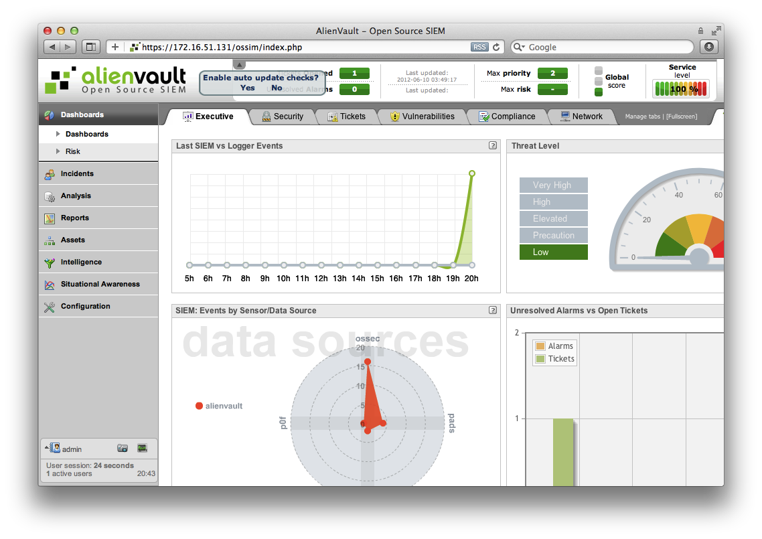Click the camera icon beside admin
This screenshot has width=762, height=539.
[x=123, y=448]
